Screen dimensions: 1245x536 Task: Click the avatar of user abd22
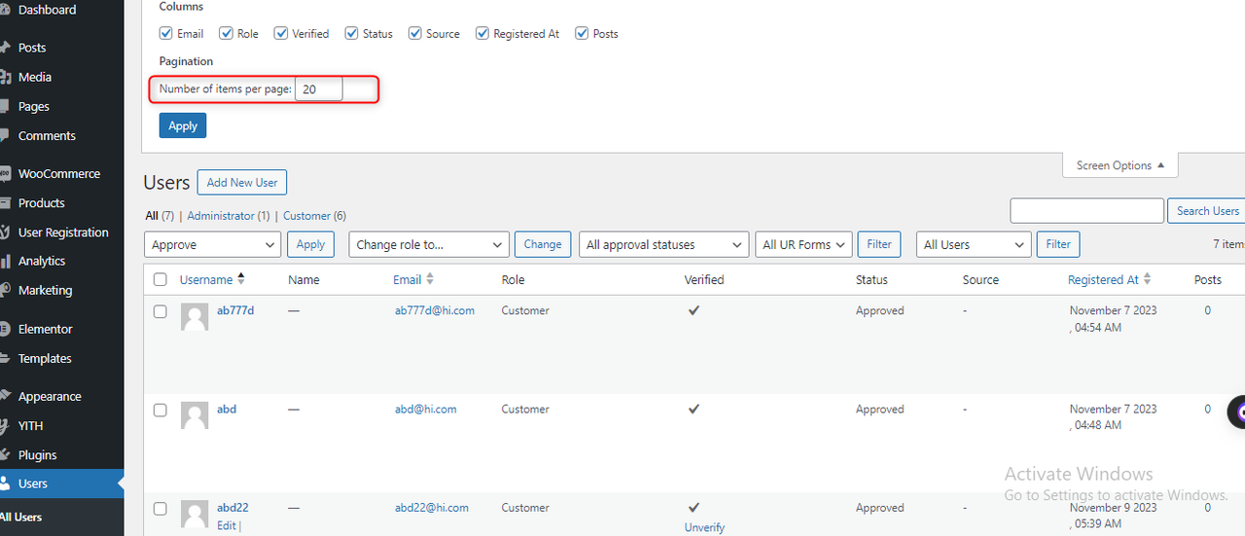pos(195,514)
